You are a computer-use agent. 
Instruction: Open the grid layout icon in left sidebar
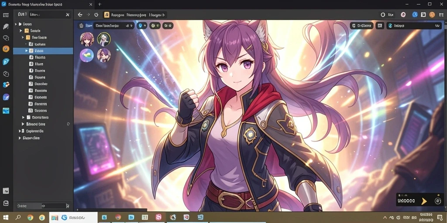6,15
